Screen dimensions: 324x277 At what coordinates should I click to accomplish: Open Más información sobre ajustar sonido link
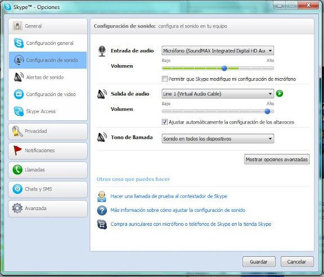(x=178, y=210)
